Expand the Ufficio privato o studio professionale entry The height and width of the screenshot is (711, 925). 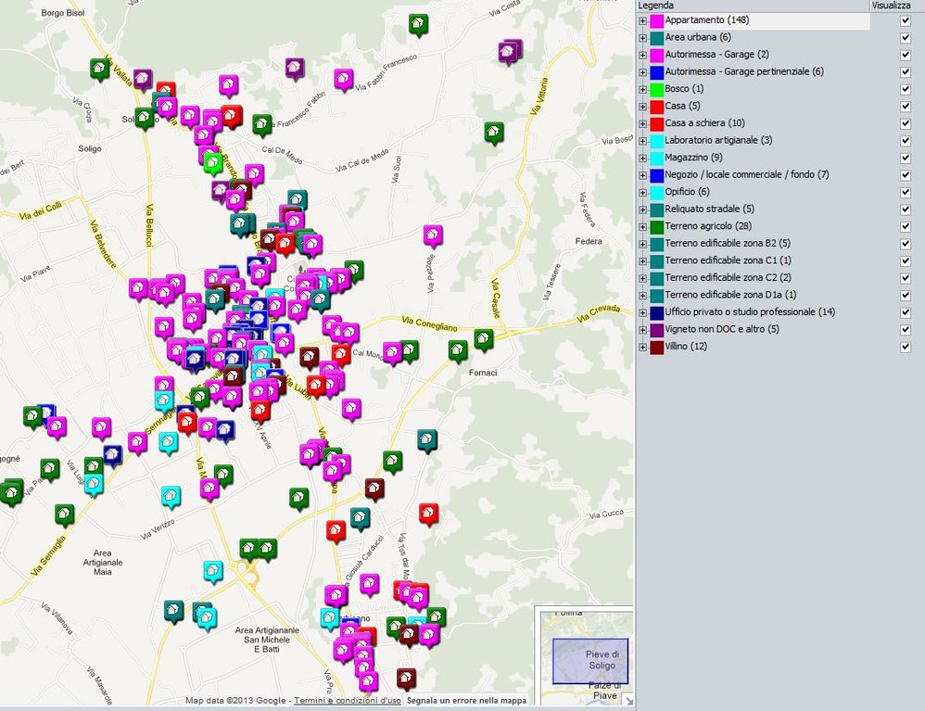point(643,312)
